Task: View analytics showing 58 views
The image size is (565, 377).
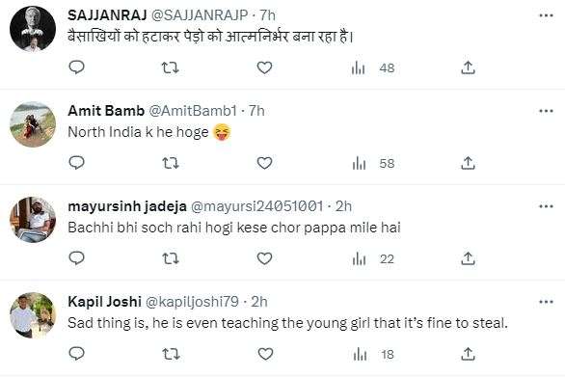Action: (x=373, y=164)
